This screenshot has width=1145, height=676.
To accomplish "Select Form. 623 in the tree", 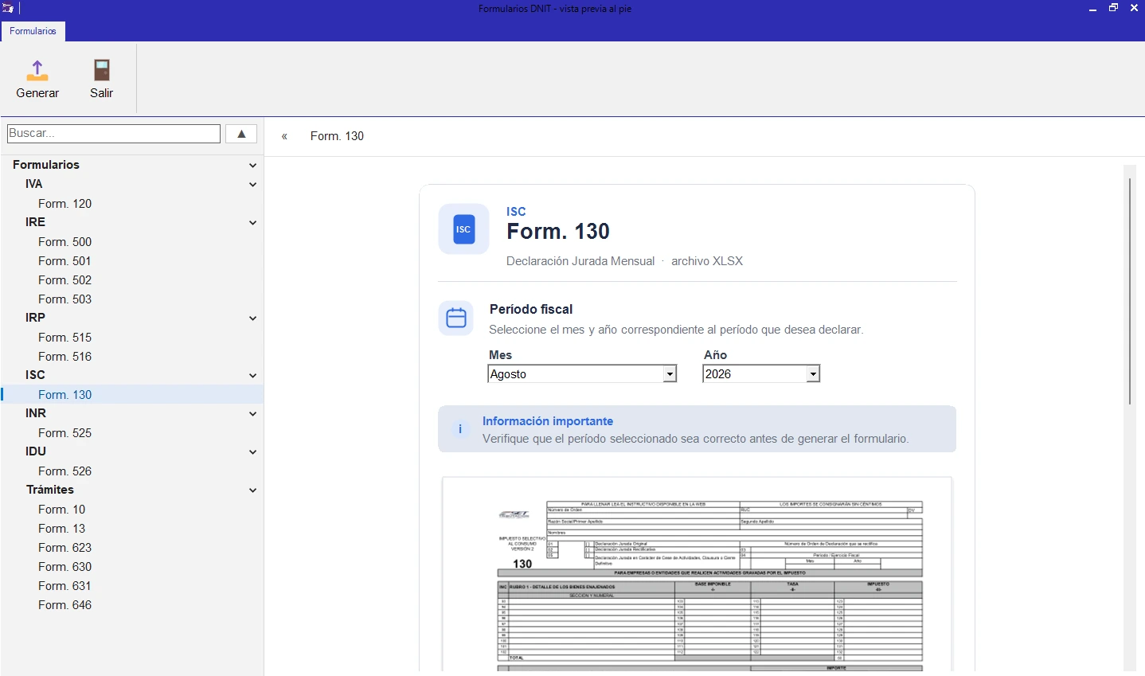I will (x=64, y=548).
